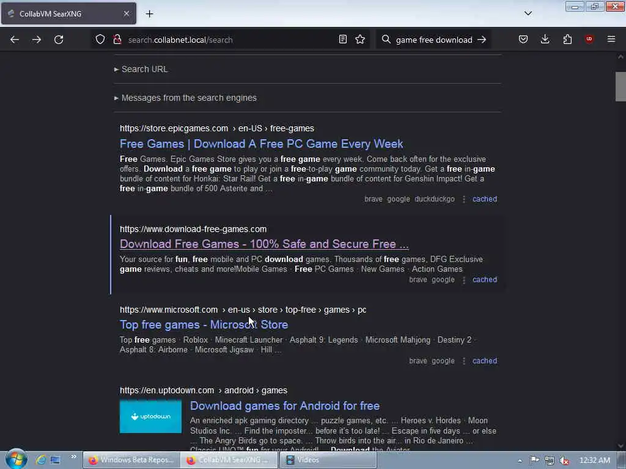This screenshot has width=626, height=469.
Task: Go back with the browser back arrow
Action: [15, 40]
